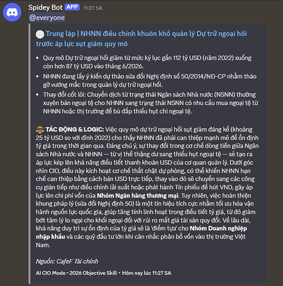
Task: Click bold text Nhóm Doanh nghiệp nhập khẩu
Action: (x=141, y=232)
